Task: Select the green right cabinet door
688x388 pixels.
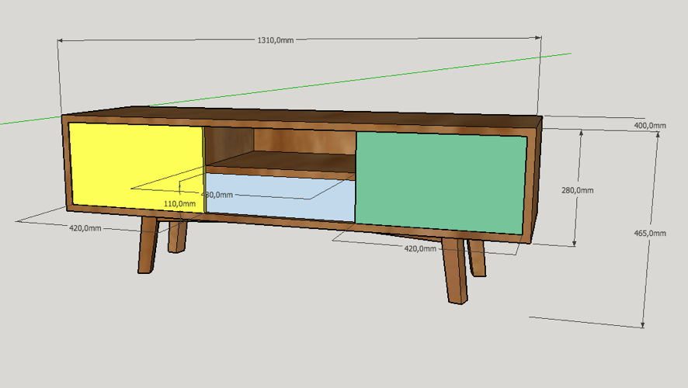Action: coord(439,181)
